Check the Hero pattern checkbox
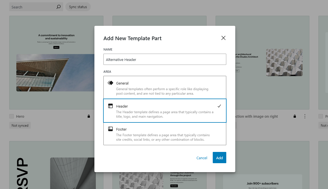The image size is (328, 189). click(12, 116)
